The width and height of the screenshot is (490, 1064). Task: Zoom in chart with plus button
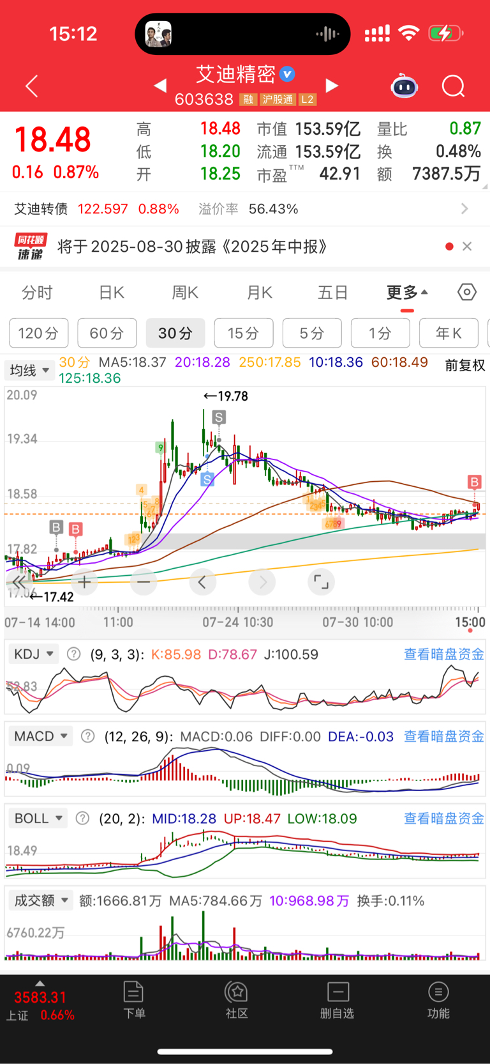84,582
